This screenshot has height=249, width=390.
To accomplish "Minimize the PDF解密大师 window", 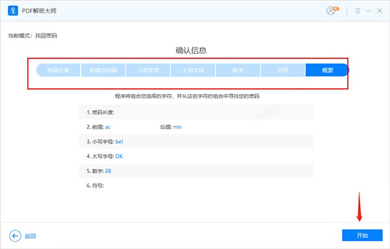I will 369,10.
